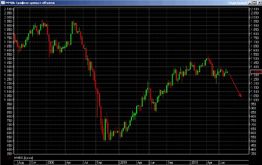Click the 1 000 level on the right price axis

tap(255, 100)
